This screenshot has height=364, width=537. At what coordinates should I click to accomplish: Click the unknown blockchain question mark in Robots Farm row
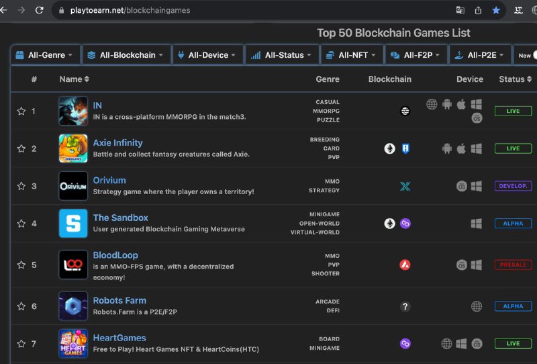(x=405, y=306)
